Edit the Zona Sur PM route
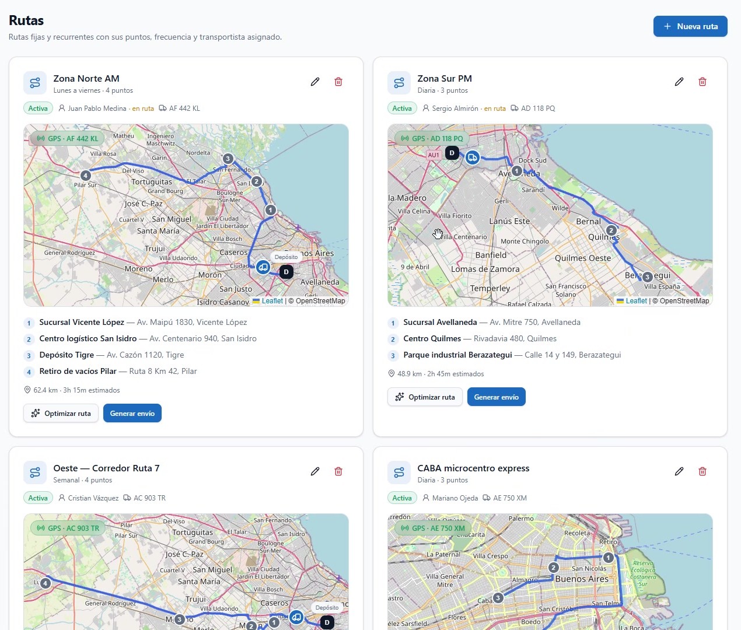The height and width of the screenshot is (630, 741). (679, 82)
